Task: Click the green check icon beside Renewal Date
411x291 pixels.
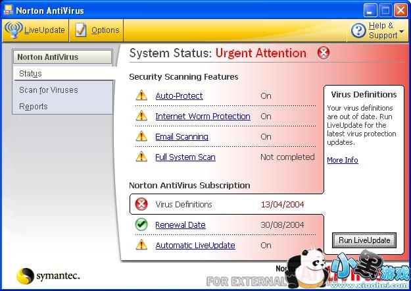Action: tap(141, 225)
